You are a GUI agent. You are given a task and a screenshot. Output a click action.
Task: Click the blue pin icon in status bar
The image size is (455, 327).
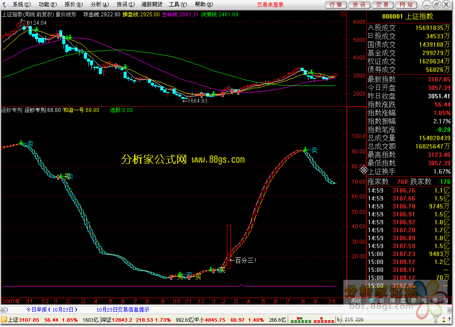[x=450, y=320]
